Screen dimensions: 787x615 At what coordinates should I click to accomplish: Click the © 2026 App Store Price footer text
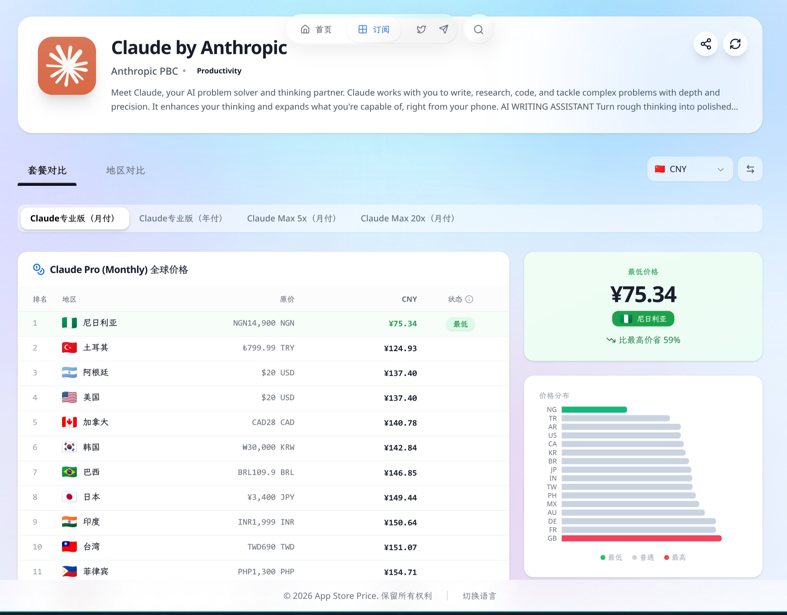click(x=357, y=596)
